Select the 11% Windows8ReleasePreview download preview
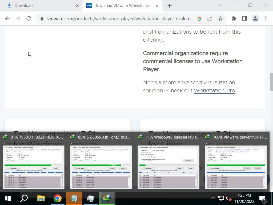This screenshot has height=205, width=273. pos(168,167)
